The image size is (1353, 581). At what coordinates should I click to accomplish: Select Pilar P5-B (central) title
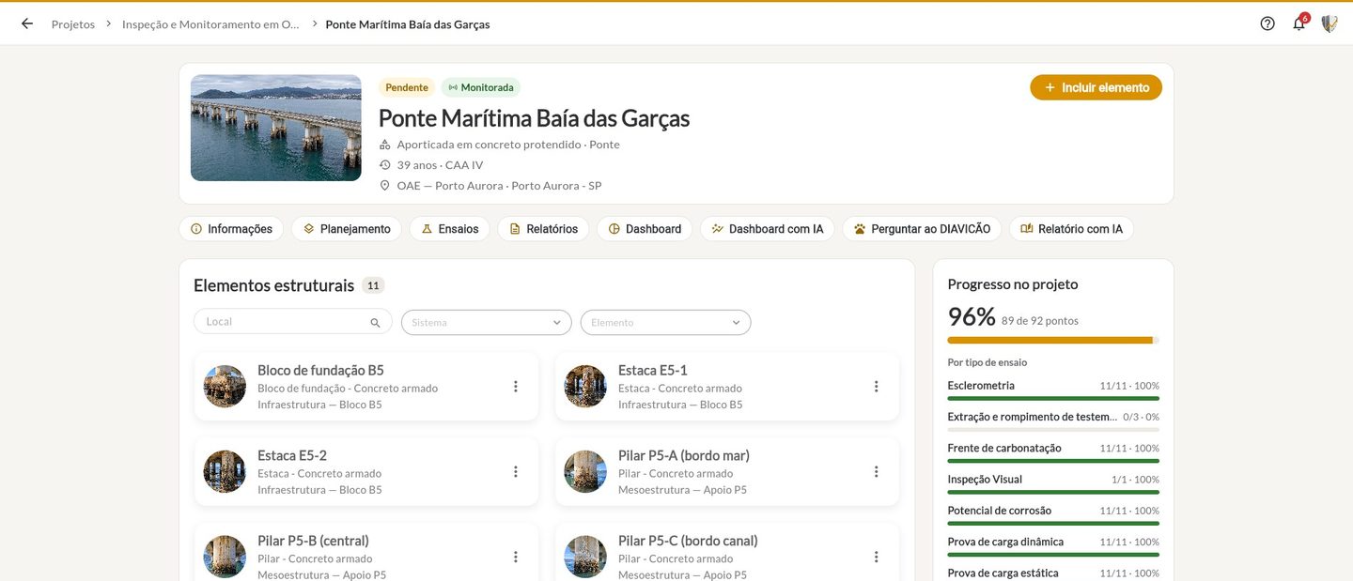coord(313,541)
